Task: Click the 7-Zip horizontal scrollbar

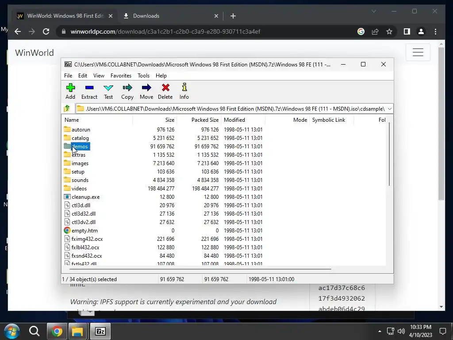Action: point(200,269)
